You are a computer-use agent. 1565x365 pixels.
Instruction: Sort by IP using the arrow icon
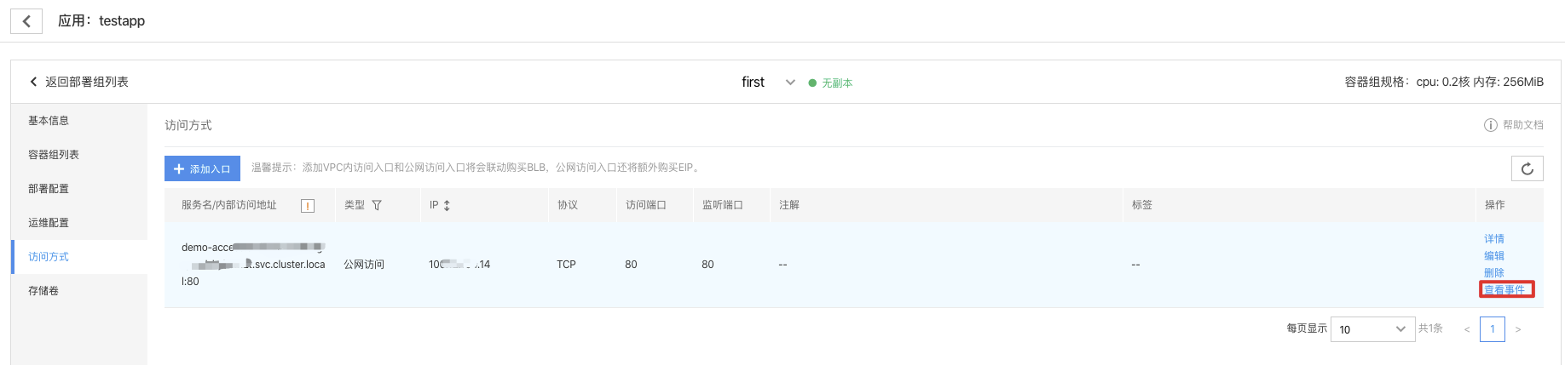click(447, 206)
